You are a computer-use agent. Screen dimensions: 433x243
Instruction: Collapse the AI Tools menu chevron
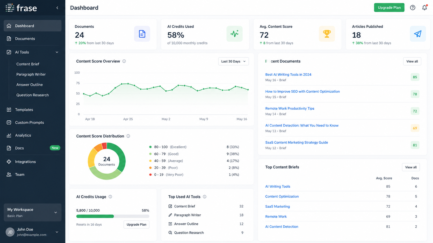57,52
